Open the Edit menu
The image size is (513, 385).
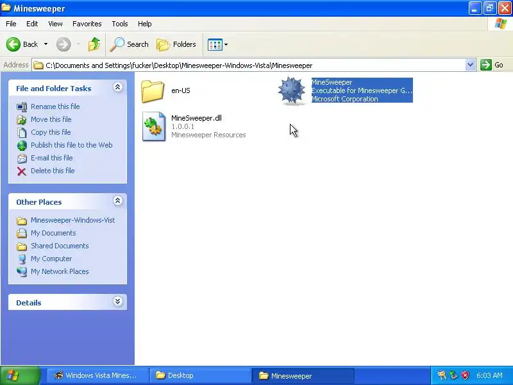coord(32,24)
